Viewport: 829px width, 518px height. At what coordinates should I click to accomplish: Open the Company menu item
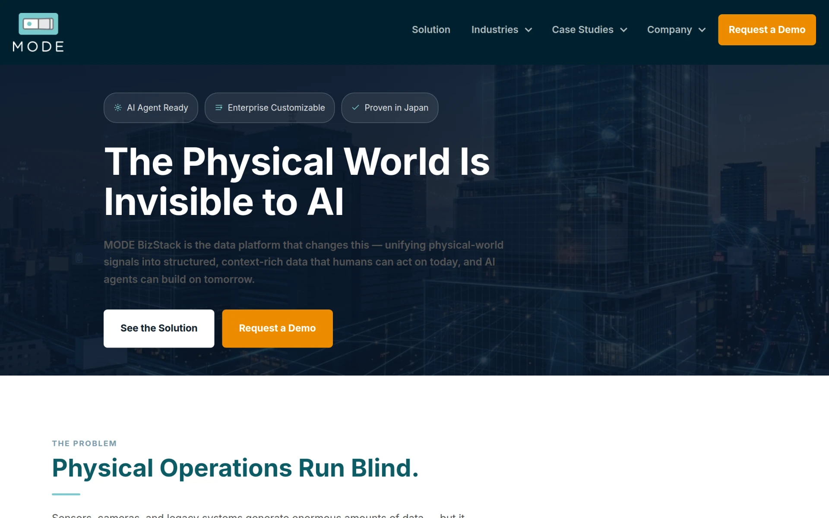tap(669, 30)
